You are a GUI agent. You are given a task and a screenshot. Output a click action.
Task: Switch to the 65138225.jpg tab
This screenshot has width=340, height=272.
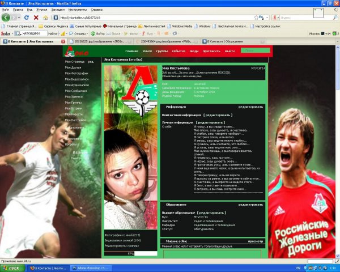pyautogui.click(x=100, y=41)
